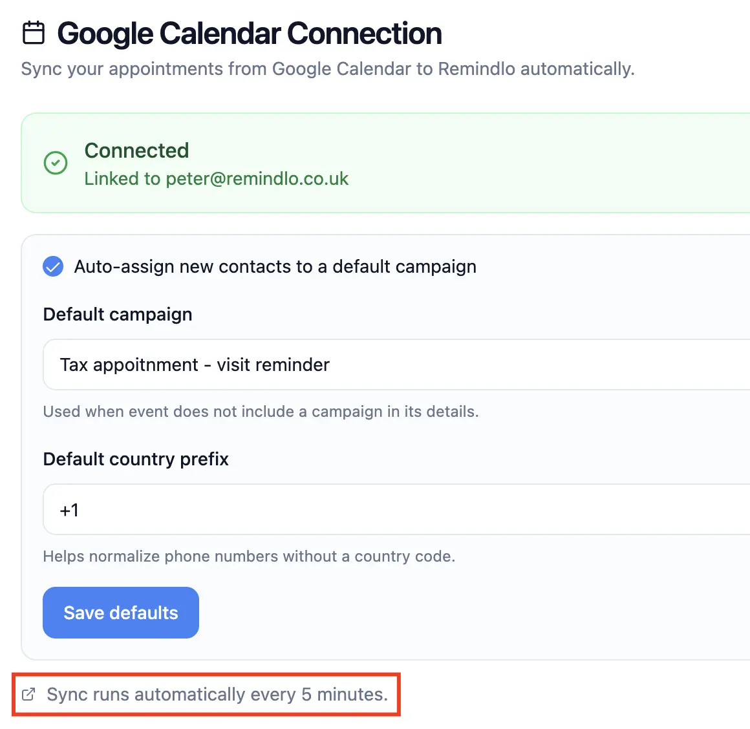Open the Default country prefix field options
Viewport: 750px width, 729px height.
click(388, 509)
